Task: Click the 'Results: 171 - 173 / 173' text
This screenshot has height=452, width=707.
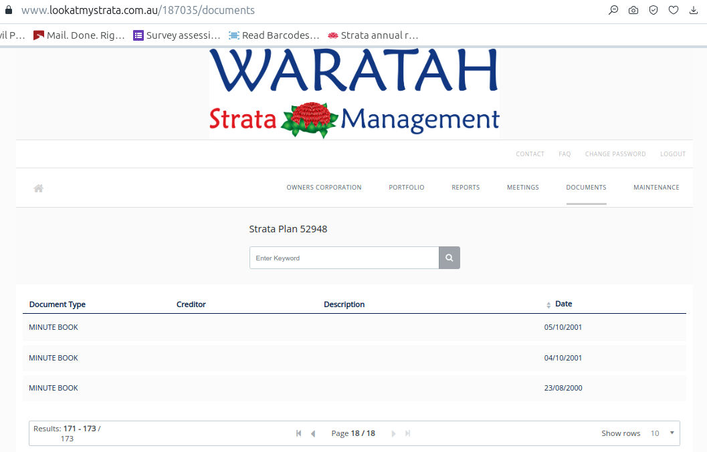Action: pos(67,433)
